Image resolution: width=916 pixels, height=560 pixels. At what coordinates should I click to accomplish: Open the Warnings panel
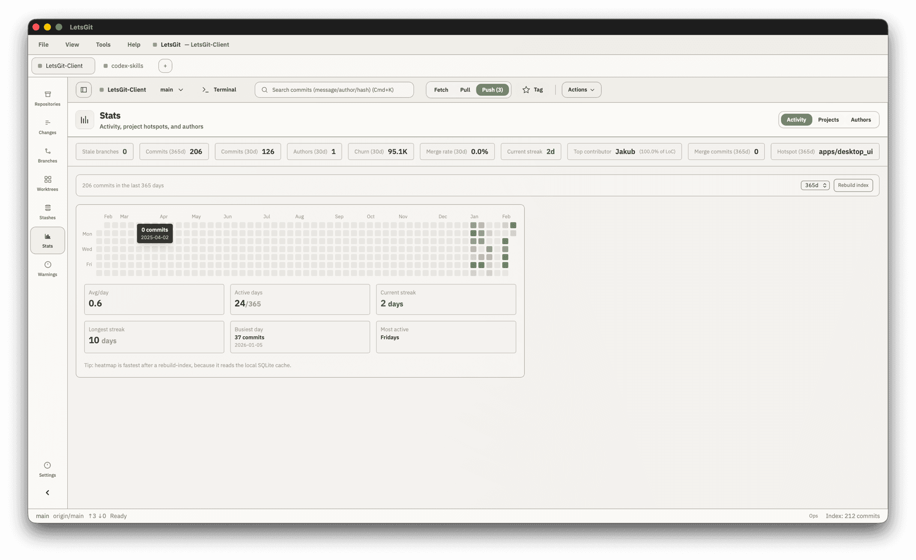47,269
